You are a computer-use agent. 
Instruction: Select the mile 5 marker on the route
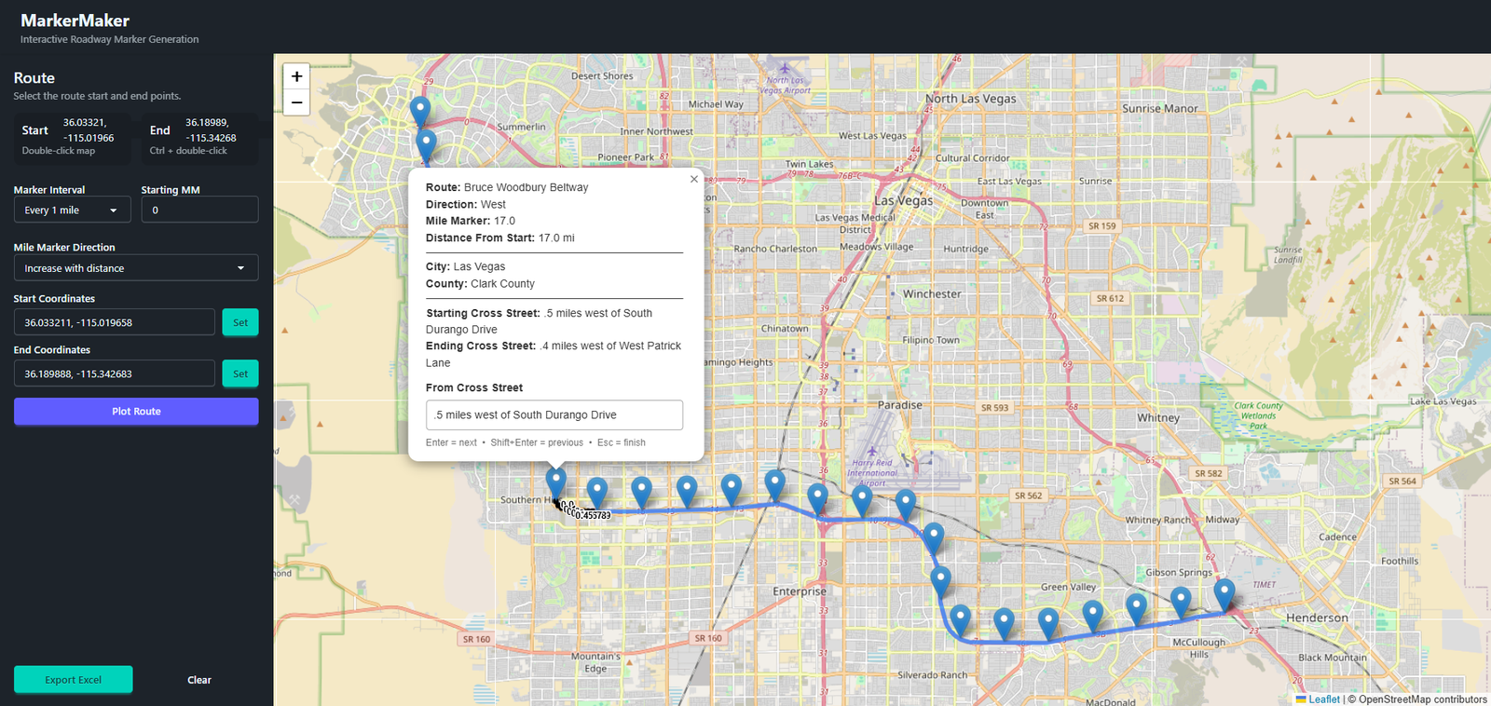click(1004, 624)
